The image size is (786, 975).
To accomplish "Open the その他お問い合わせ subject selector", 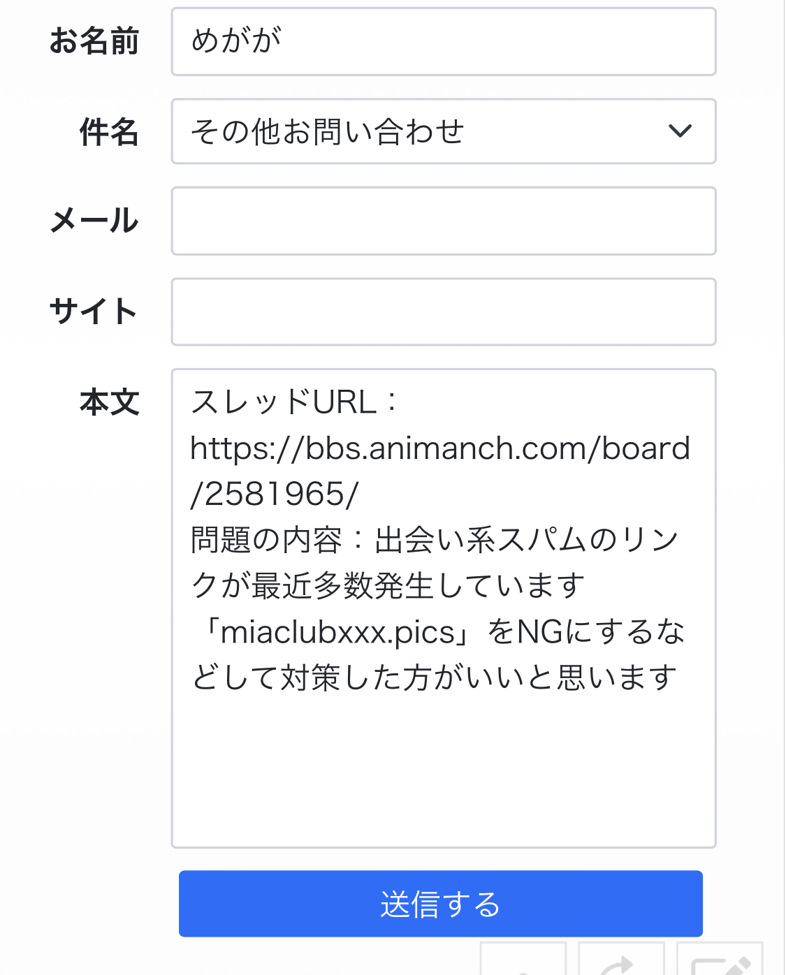I will point(444,131).
